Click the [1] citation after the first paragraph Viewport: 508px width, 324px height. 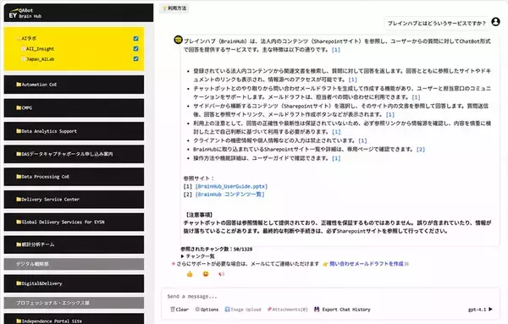tap(335, 50)
